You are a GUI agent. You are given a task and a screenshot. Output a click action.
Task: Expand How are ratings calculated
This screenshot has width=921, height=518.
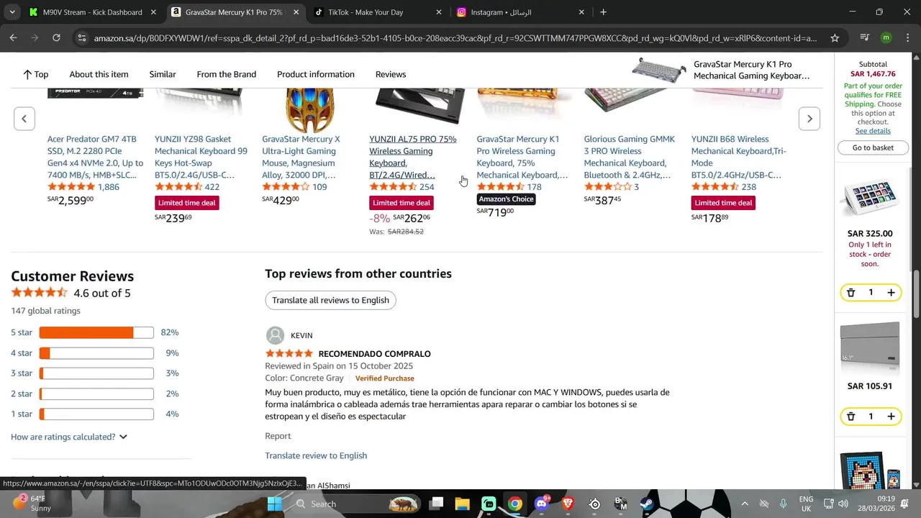coord(69,437)
